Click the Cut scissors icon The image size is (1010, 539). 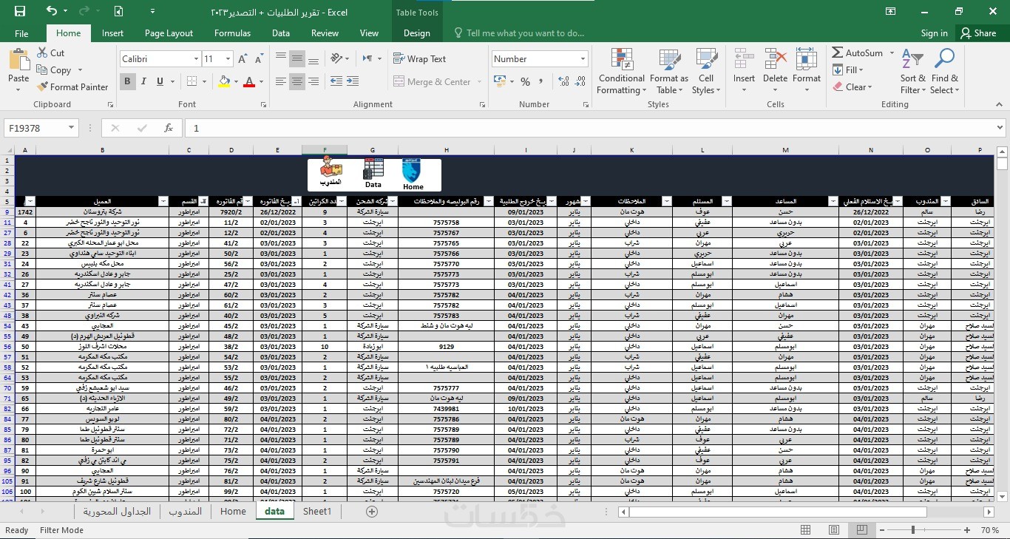tap(41, 52)
